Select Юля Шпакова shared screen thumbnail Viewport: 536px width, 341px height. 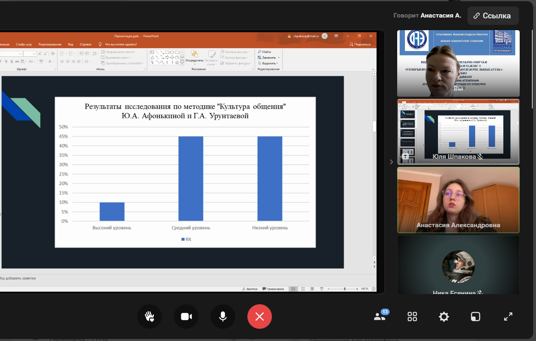tap(458, 131)
